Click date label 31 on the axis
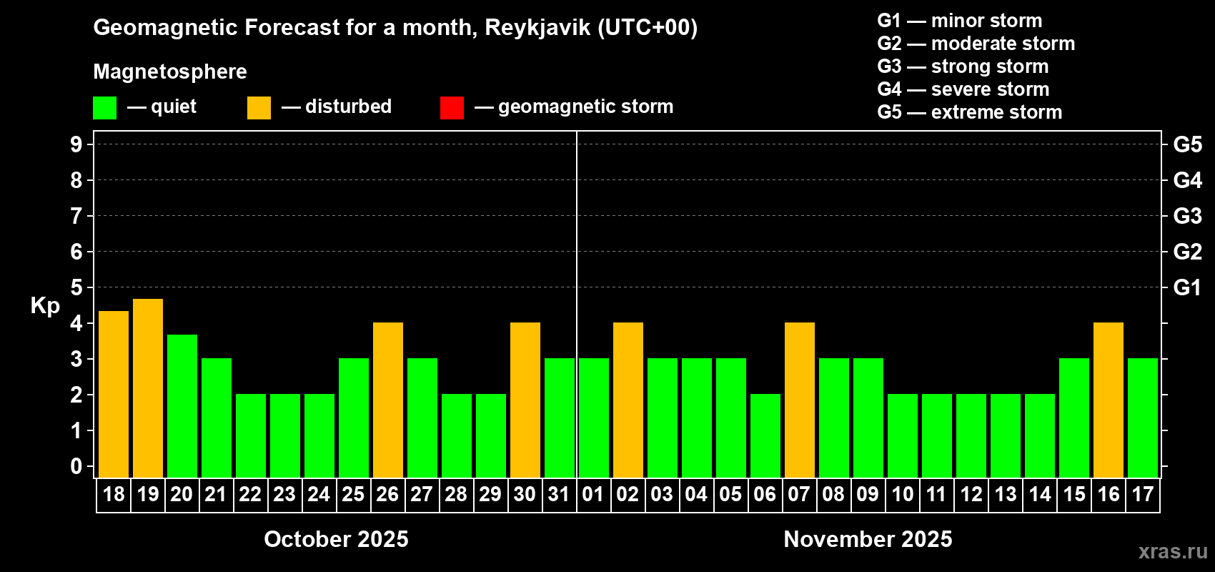 tap(559, 494)
